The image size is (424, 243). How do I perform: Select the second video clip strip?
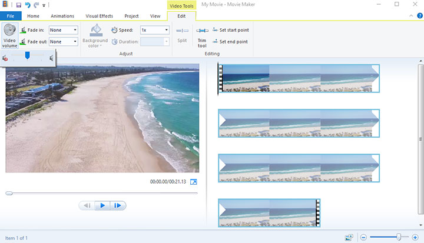298,123
